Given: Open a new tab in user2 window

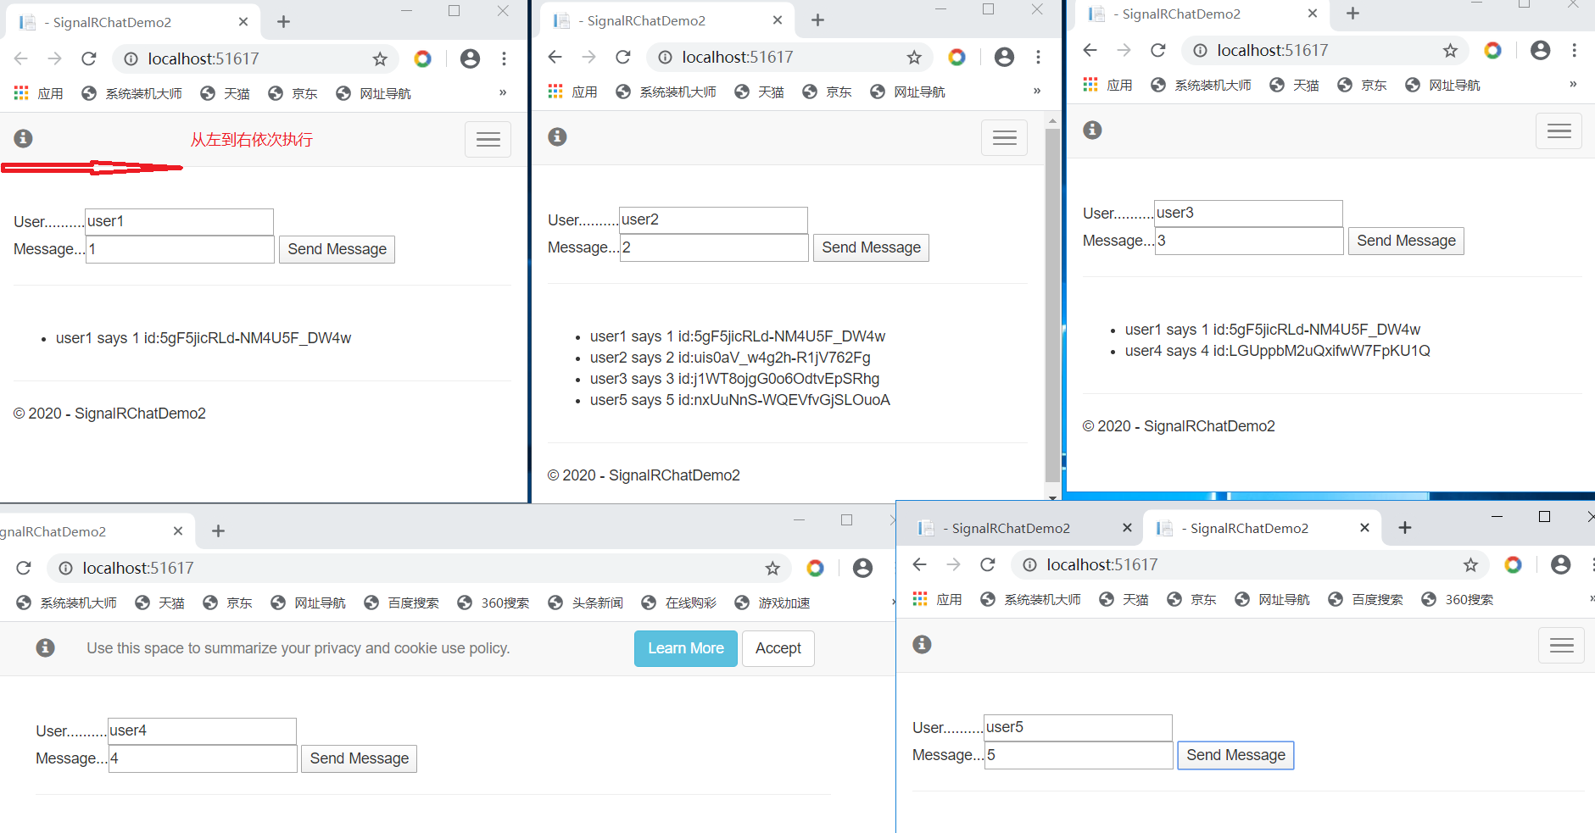Looking at the screenshot, I should [817, 20].
